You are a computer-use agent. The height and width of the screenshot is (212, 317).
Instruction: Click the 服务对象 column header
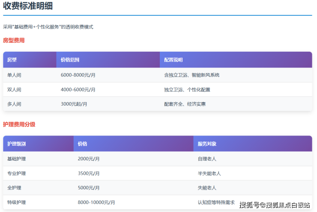pos(206,144)
